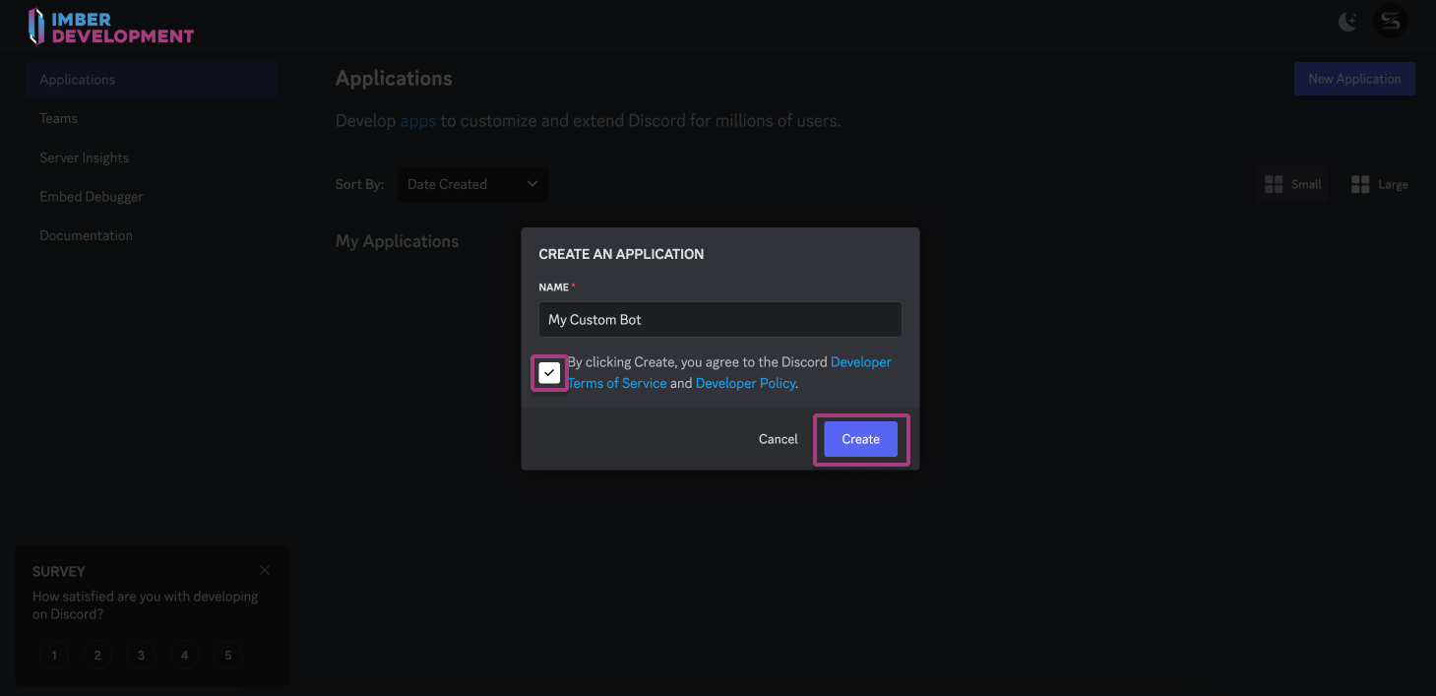Click the application Name input field

719,320
